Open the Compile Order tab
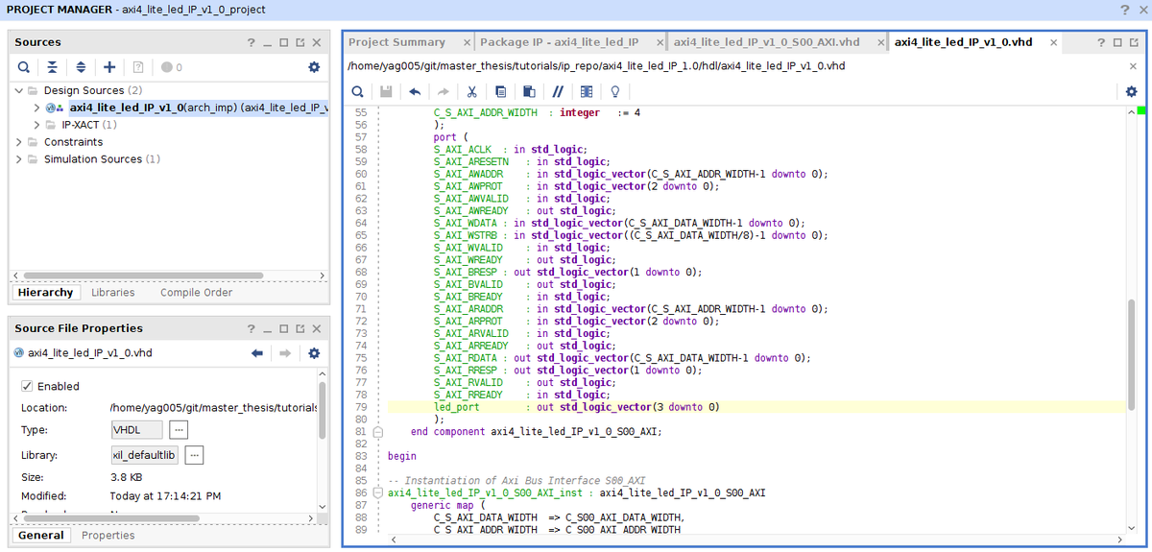This screenshot has width=1152, height=552. click(x=196, y=293)
